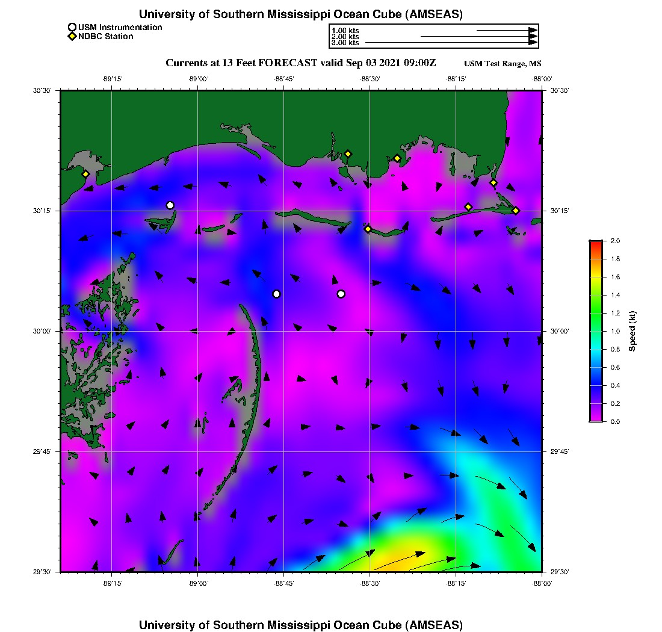Click the NDBC Station legend diamond icon
This screenshot has height=632, width=662.
pos(72,36)
